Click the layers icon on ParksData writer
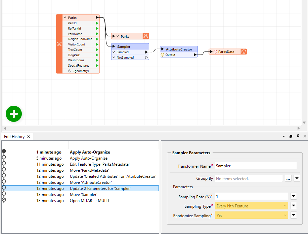The width and height of the screenshot is (308, 234). pos(244,52)
